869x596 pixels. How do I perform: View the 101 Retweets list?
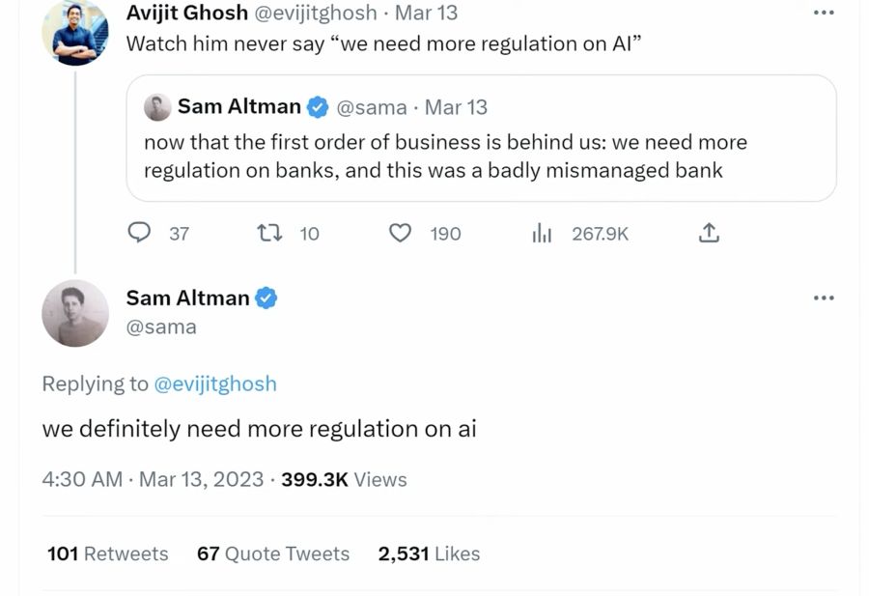(107, 553)
